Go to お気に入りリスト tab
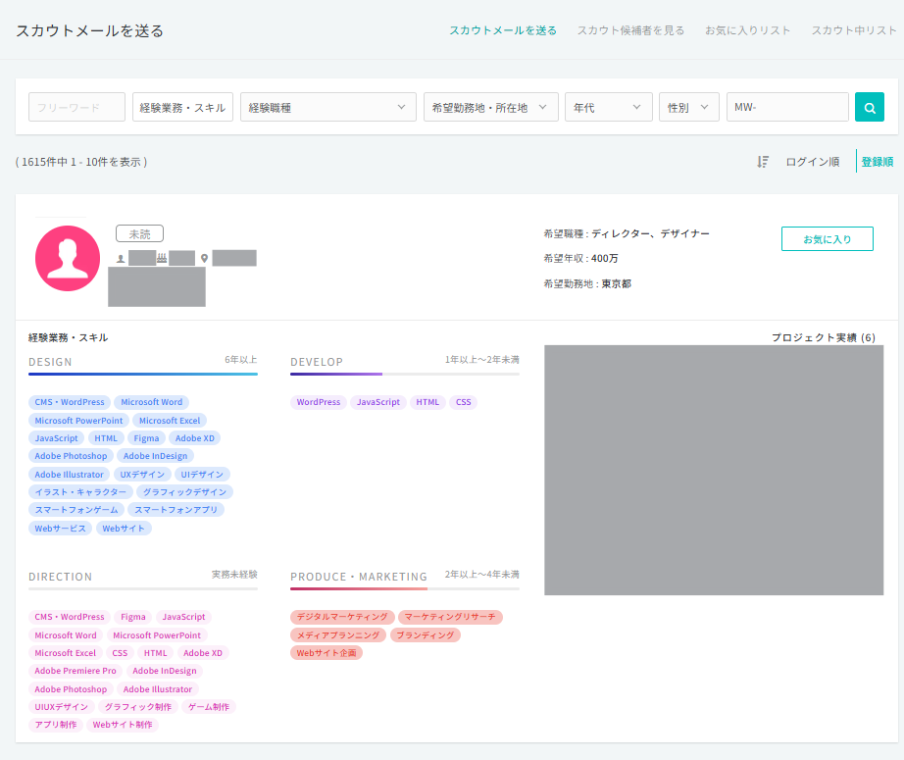 pyautogui.click(x=747, y=30)
